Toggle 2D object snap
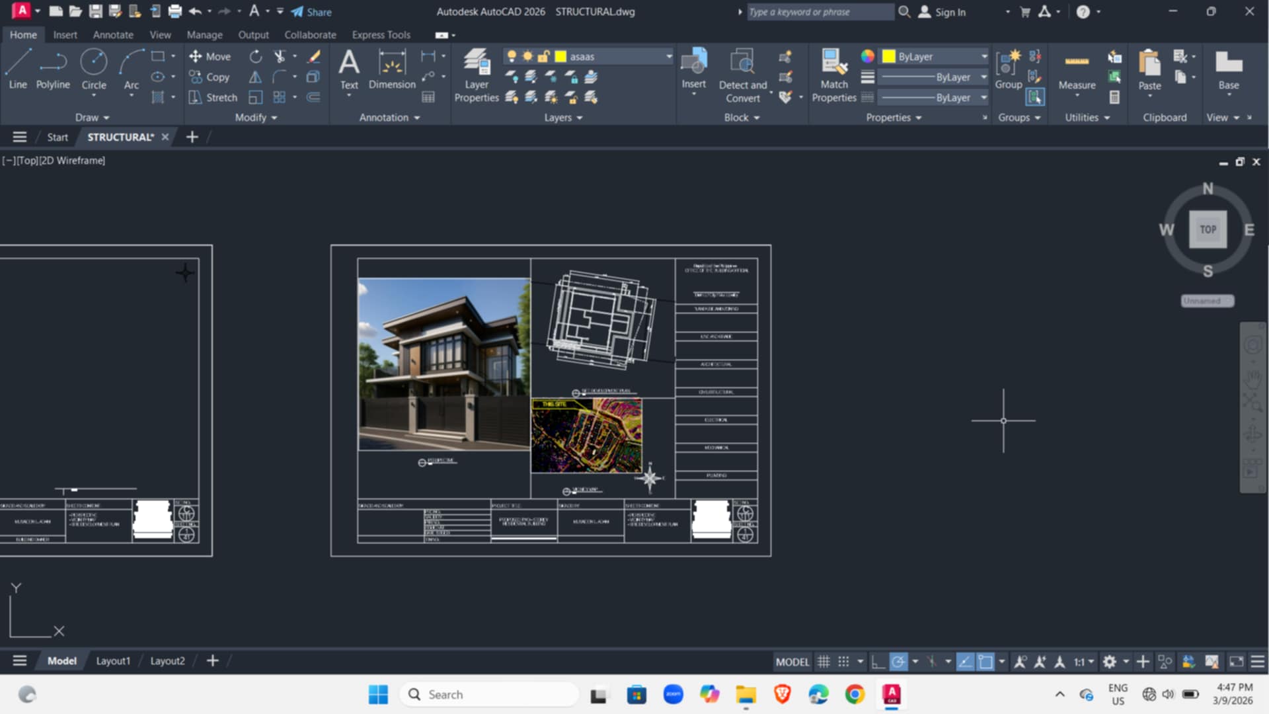The width and height of the screenshot is (1269, 714). click(x=985, y=661)
